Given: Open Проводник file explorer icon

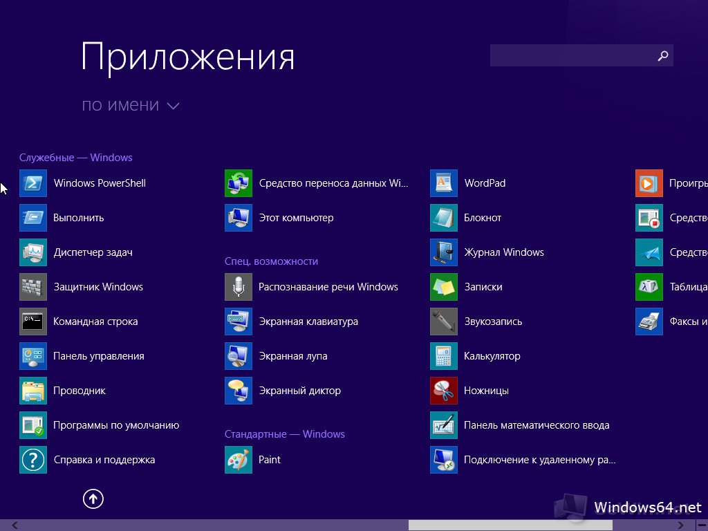Looking at the screenshot, I should click(33, 391).
